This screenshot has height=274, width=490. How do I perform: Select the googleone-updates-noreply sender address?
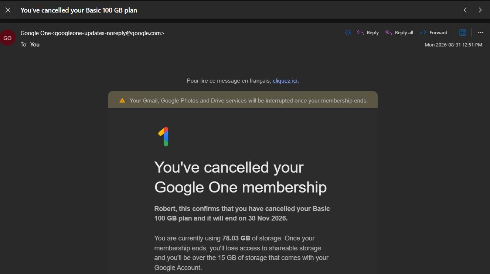coord(108,33)
